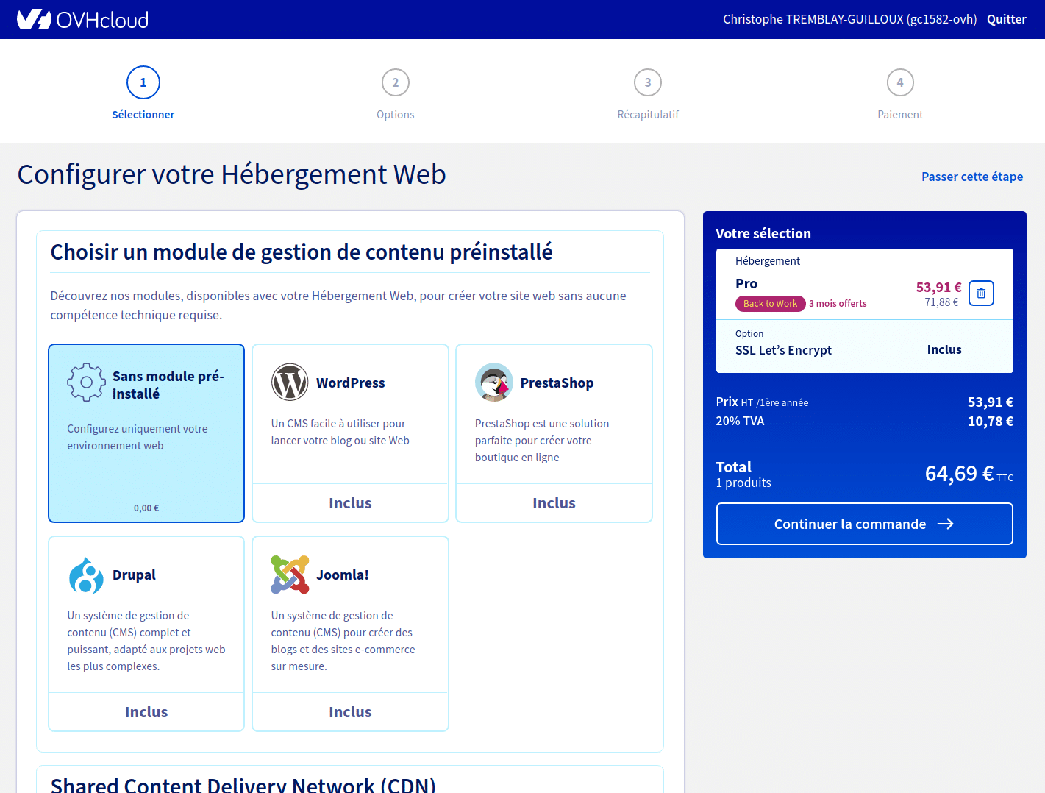Choose WordPress Inclus option
The width and height of the screenshot is (1045, 793).
point(350,503)
